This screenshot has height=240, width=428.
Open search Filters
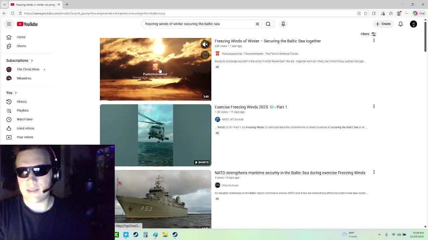click(368, 34)
